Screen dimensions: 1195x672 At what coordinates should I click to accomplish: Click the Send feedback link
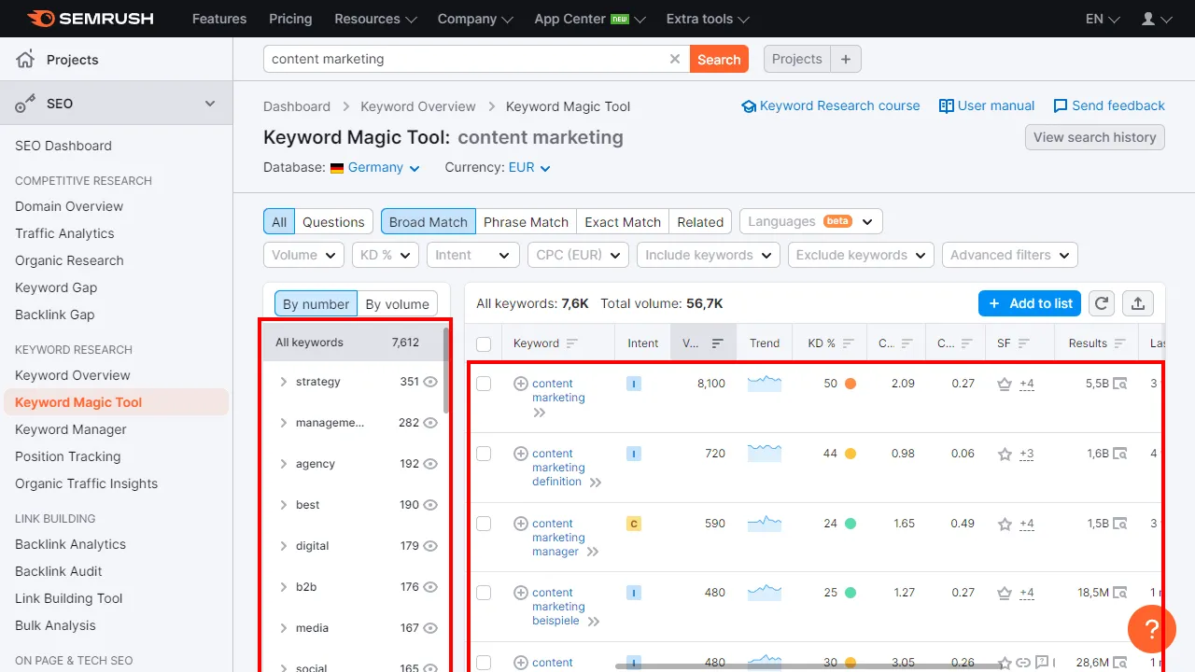[x=1109, y=105]
